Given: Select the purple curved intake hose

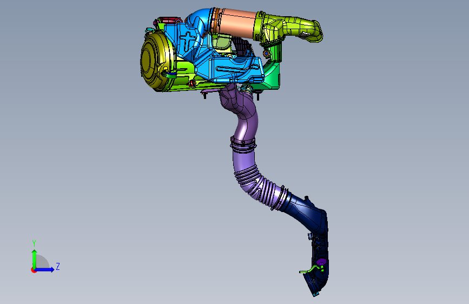Looking at the screenshot, I should point(244,111).
